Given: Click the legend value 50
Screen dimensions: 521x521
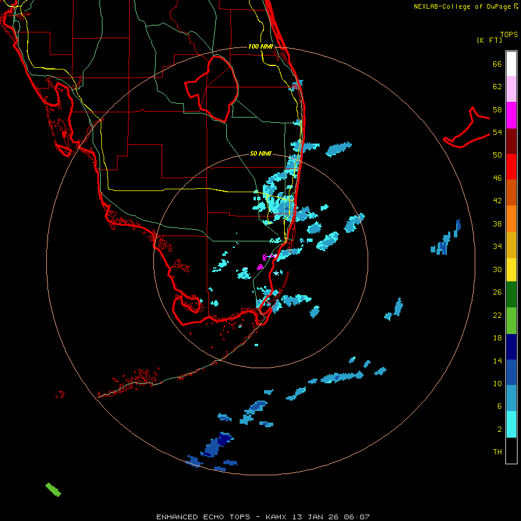Looking at the screenshot, I should click(x=497, y=155).
